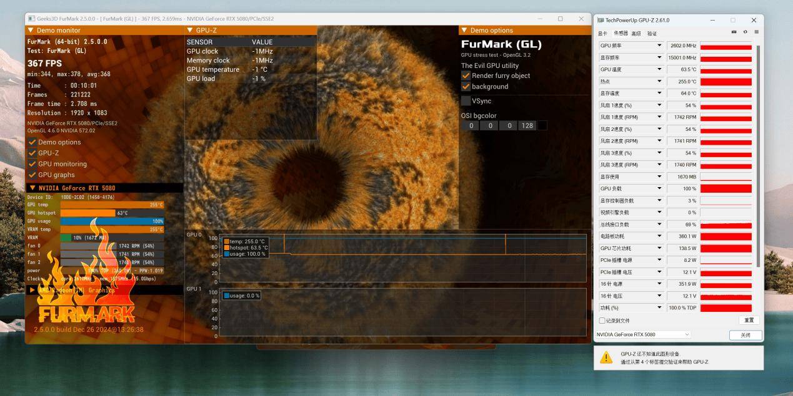Click the 关闭 button in GPU-Z
The image size is (793, 396).
pos(746,336)
